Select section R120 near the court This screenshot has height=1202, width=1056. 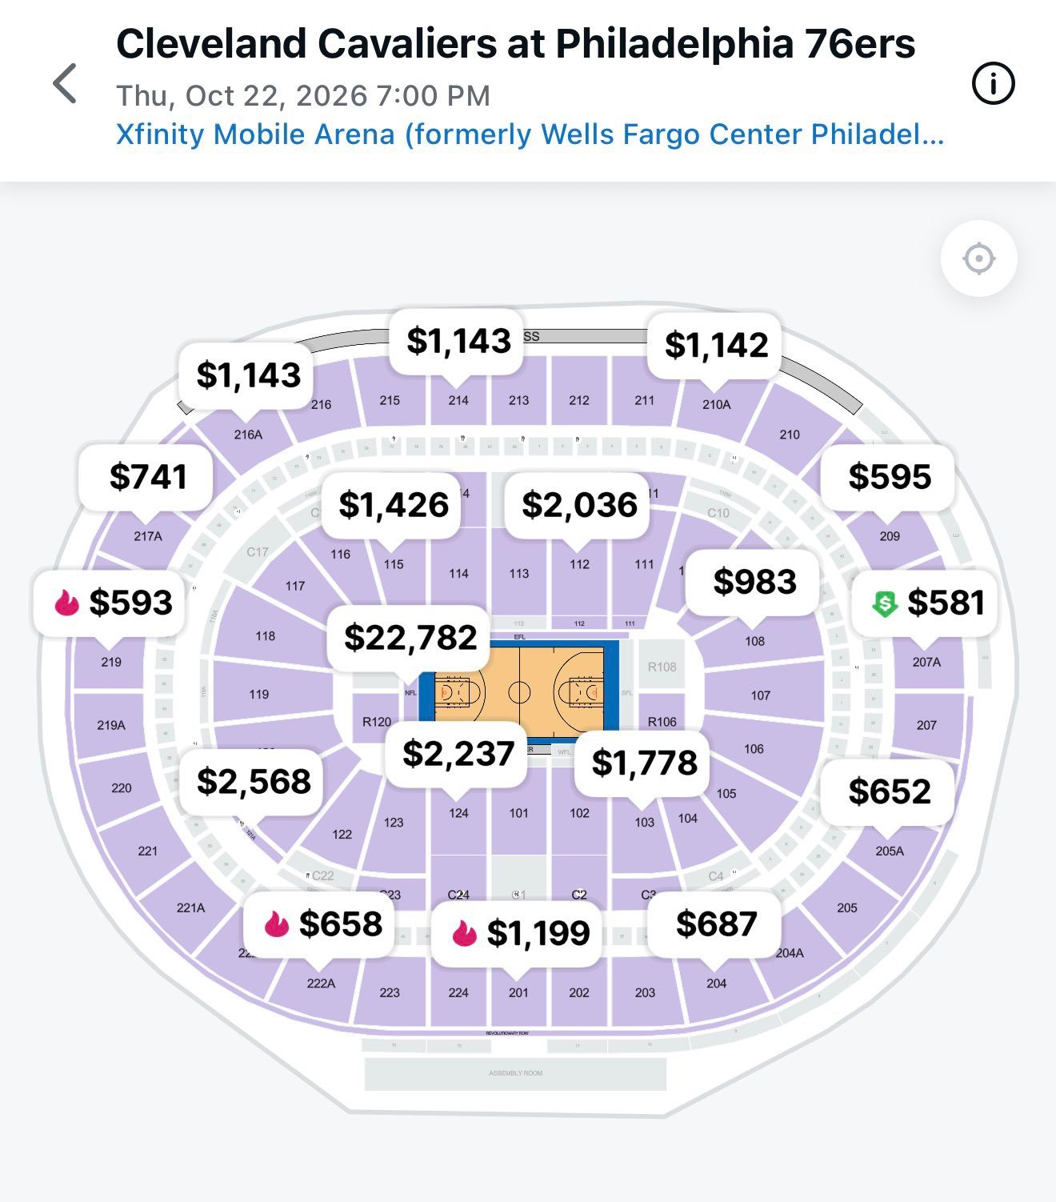pos(377,721)
